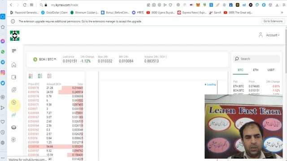Click the pair Search field

[x=257, y=59]
